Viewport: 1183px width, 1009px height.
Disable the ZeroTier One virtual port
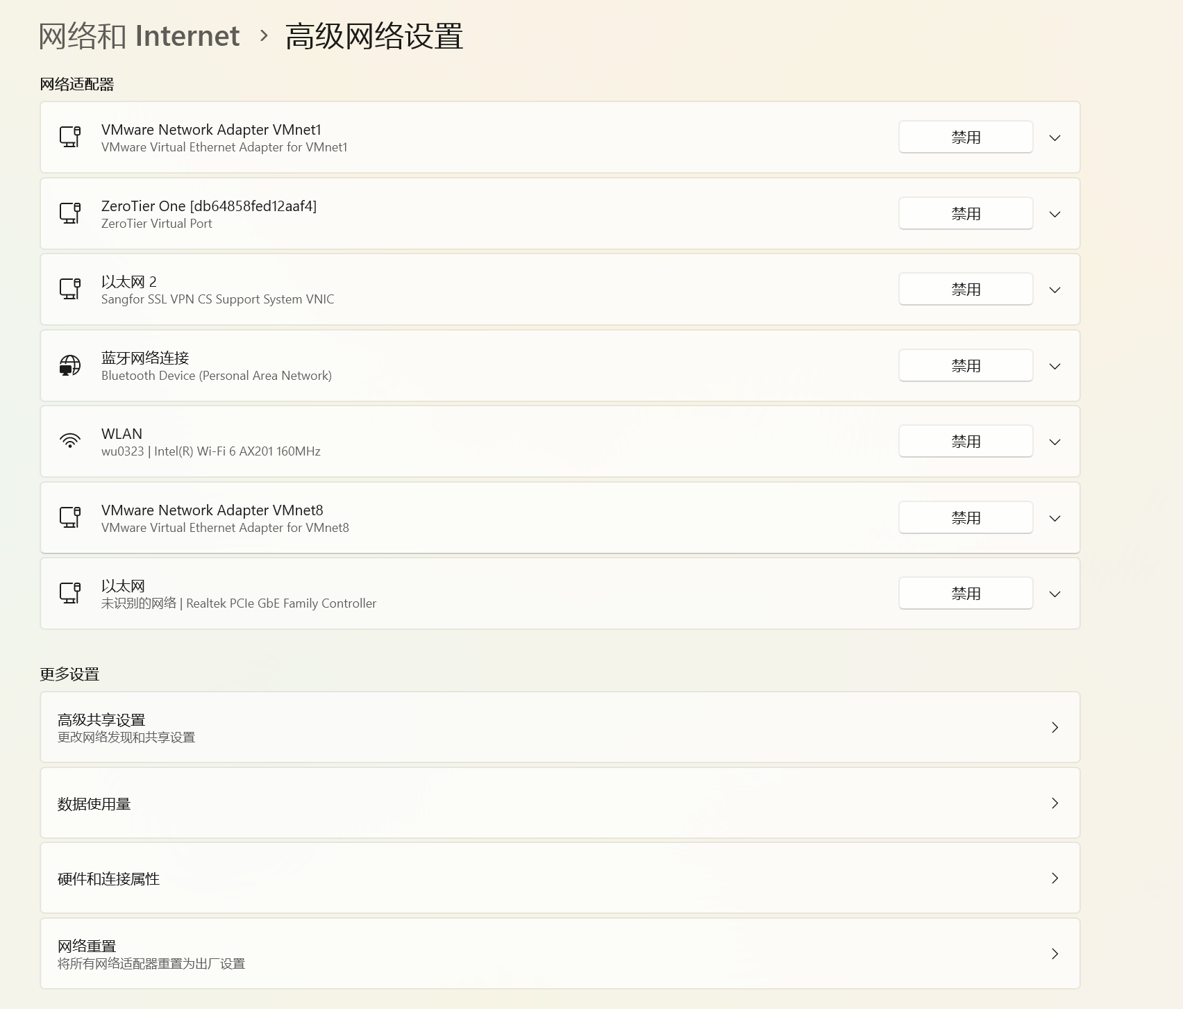(x=965, y=214)
